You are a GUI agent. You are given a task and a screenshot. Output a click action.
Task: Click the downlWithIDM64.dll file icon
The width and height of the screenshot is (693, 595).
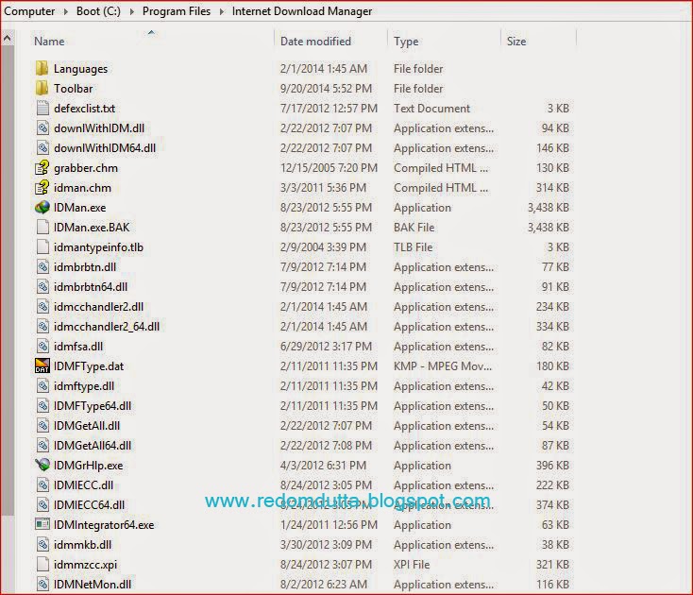pyautogui.click(x=42, y=148)
